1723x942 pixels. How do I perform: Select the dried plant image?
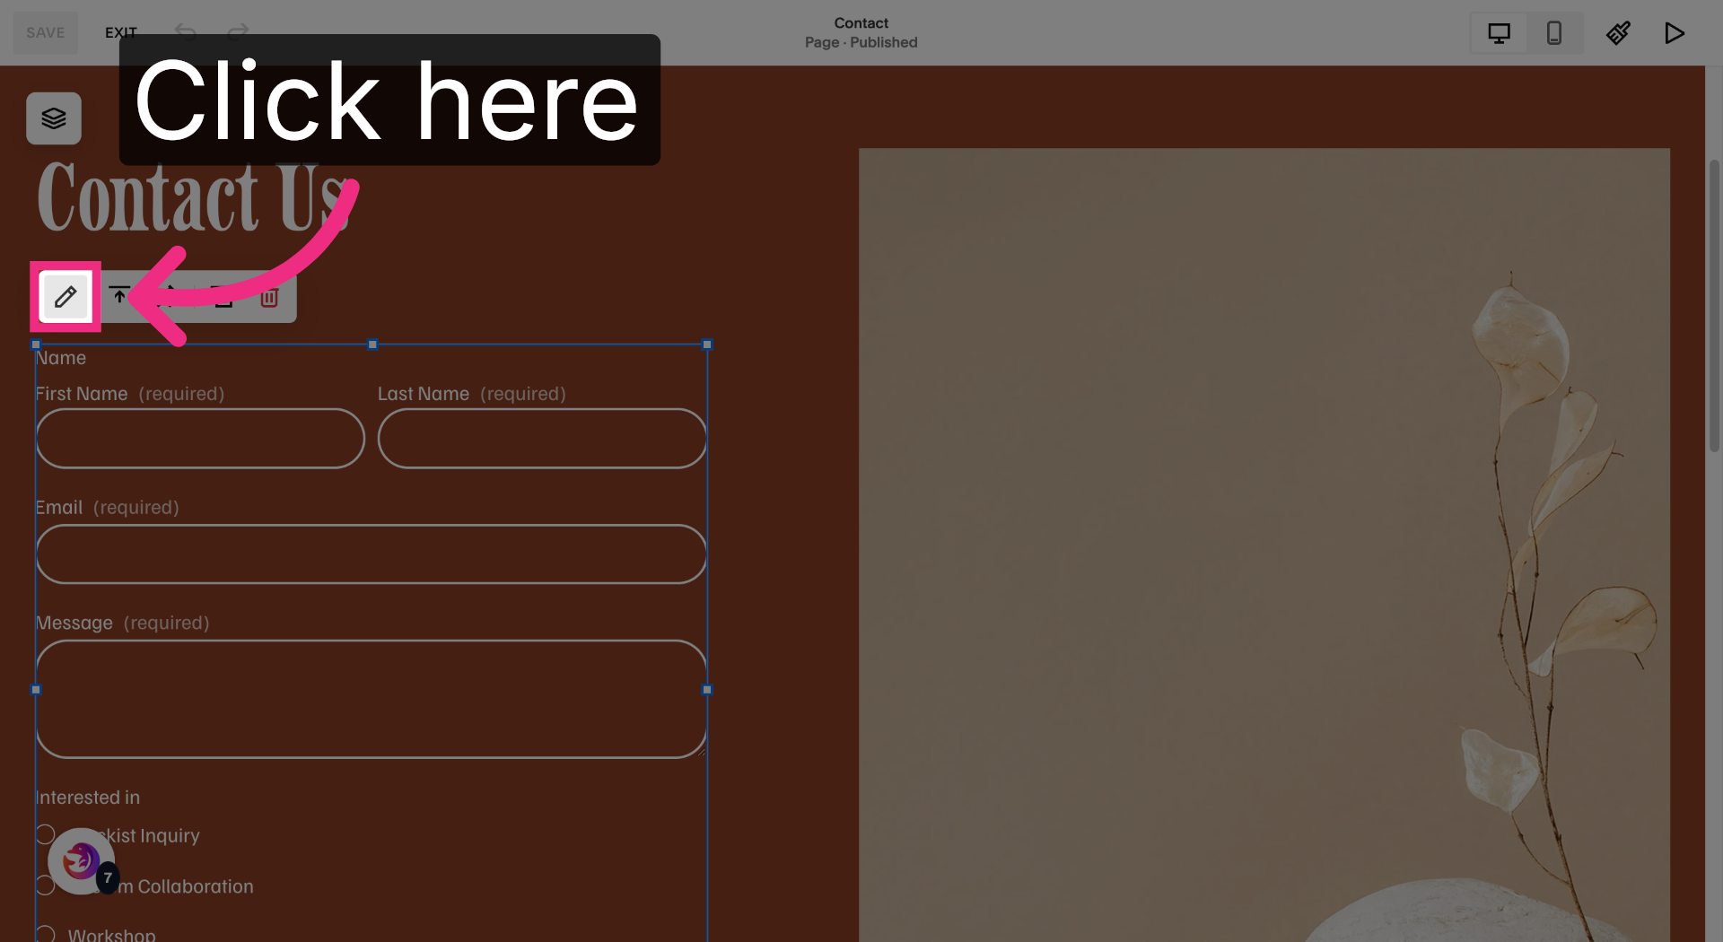tap(1264, 545)
